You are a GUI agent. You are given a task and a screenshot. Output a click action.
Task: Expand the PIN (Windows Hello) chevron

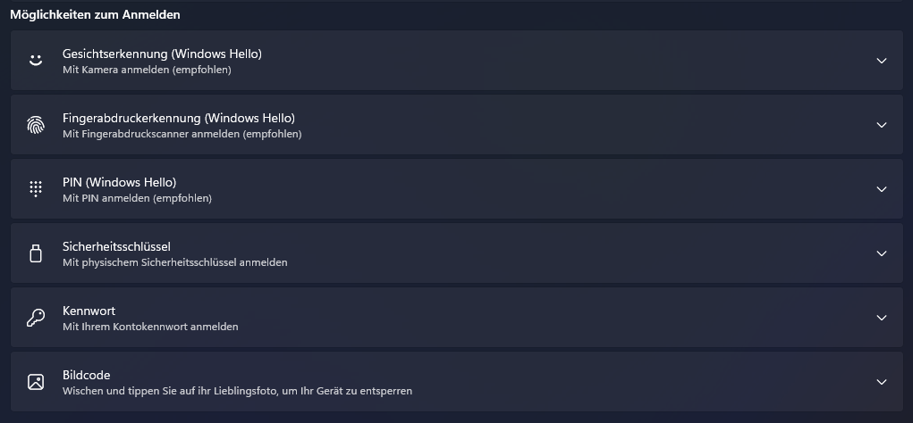(x=882, y=189)
